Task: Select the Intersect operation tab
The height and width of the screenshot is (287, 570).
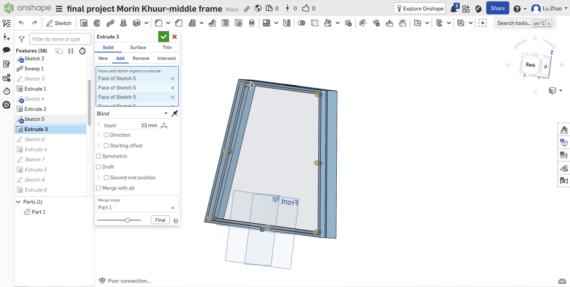Action: [x=166, y=58]
